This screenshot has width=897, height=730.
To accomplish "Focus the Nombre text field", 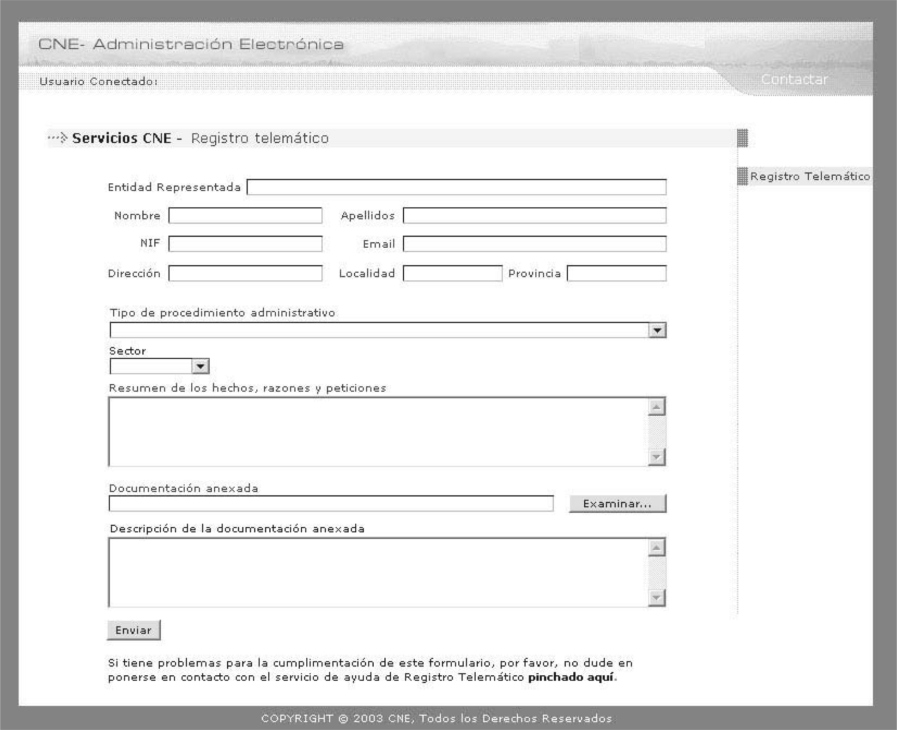I will tap(245, 215).
